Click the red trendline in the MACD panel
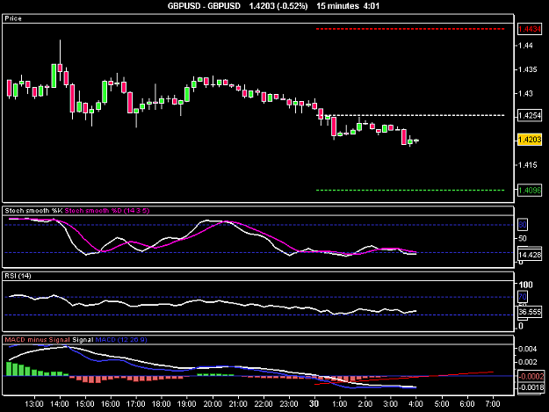This screenshot has width=549, height=412. tap(404, 378)
